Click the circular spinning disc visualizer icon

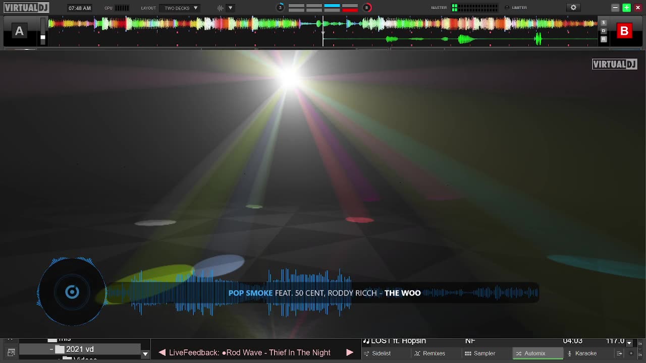coord(72,292)
